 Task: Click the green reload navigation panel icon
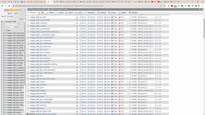click(17, 13)
